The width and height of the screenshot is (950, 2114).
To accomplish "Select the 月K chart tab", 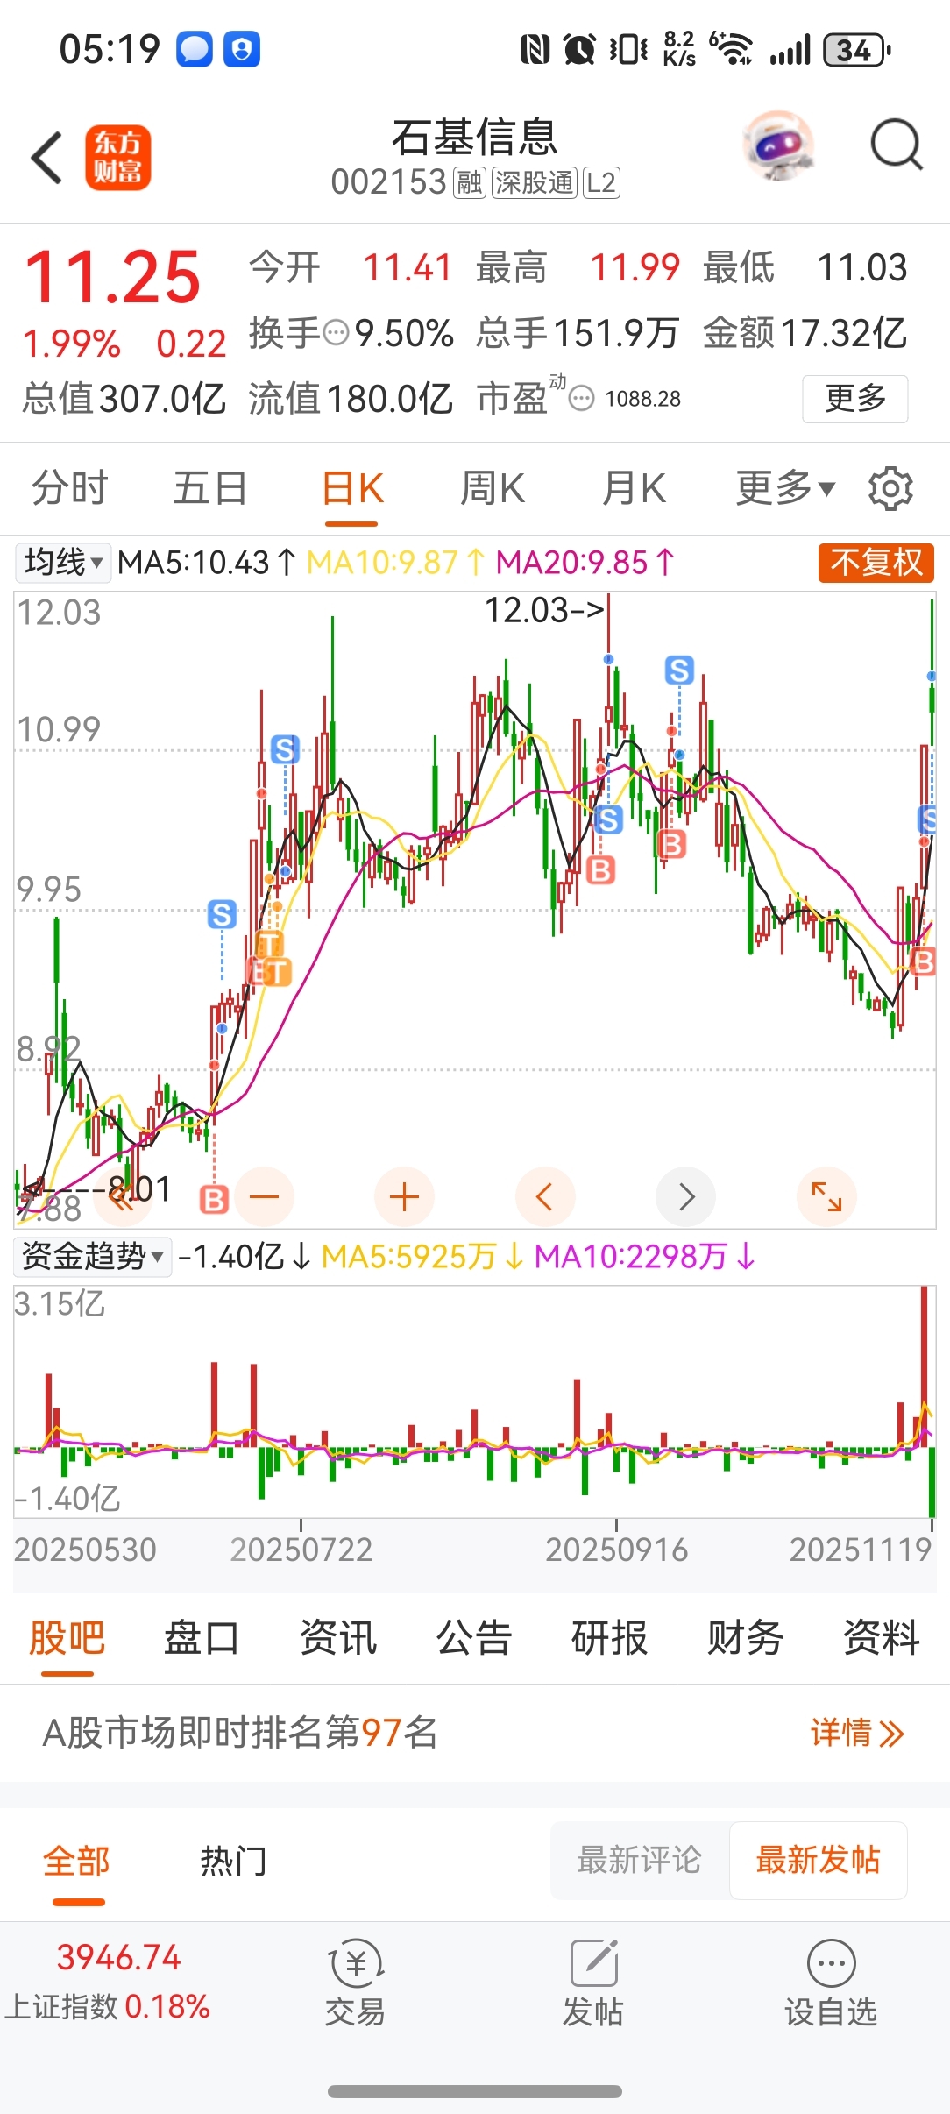I will tap(634, 488).
